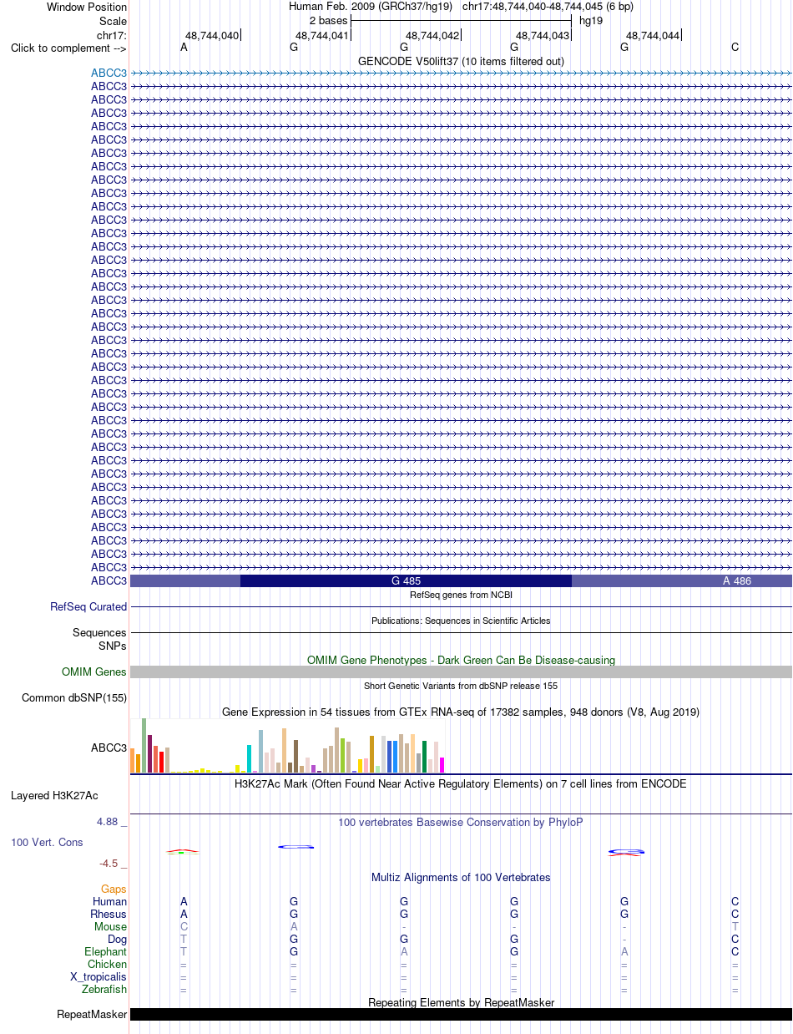Click the 'RefSeq genes from NCBI' title
The image size is (793, 1034).
[461, 595]
